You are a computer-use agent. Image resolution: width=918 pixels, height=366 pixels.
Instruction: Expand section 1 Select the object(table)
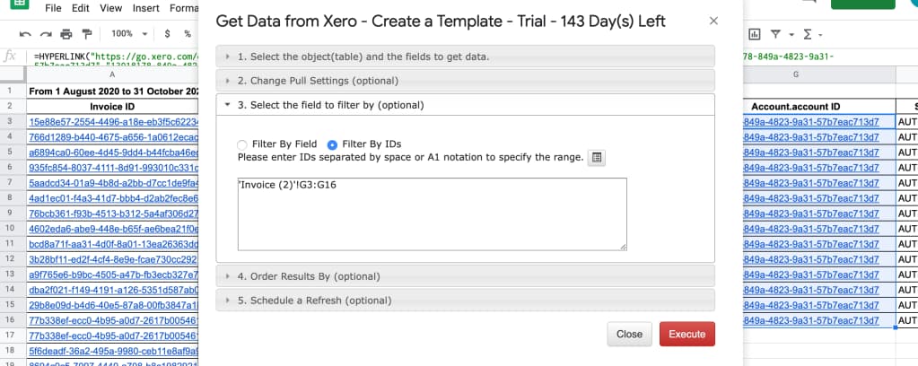466,57
